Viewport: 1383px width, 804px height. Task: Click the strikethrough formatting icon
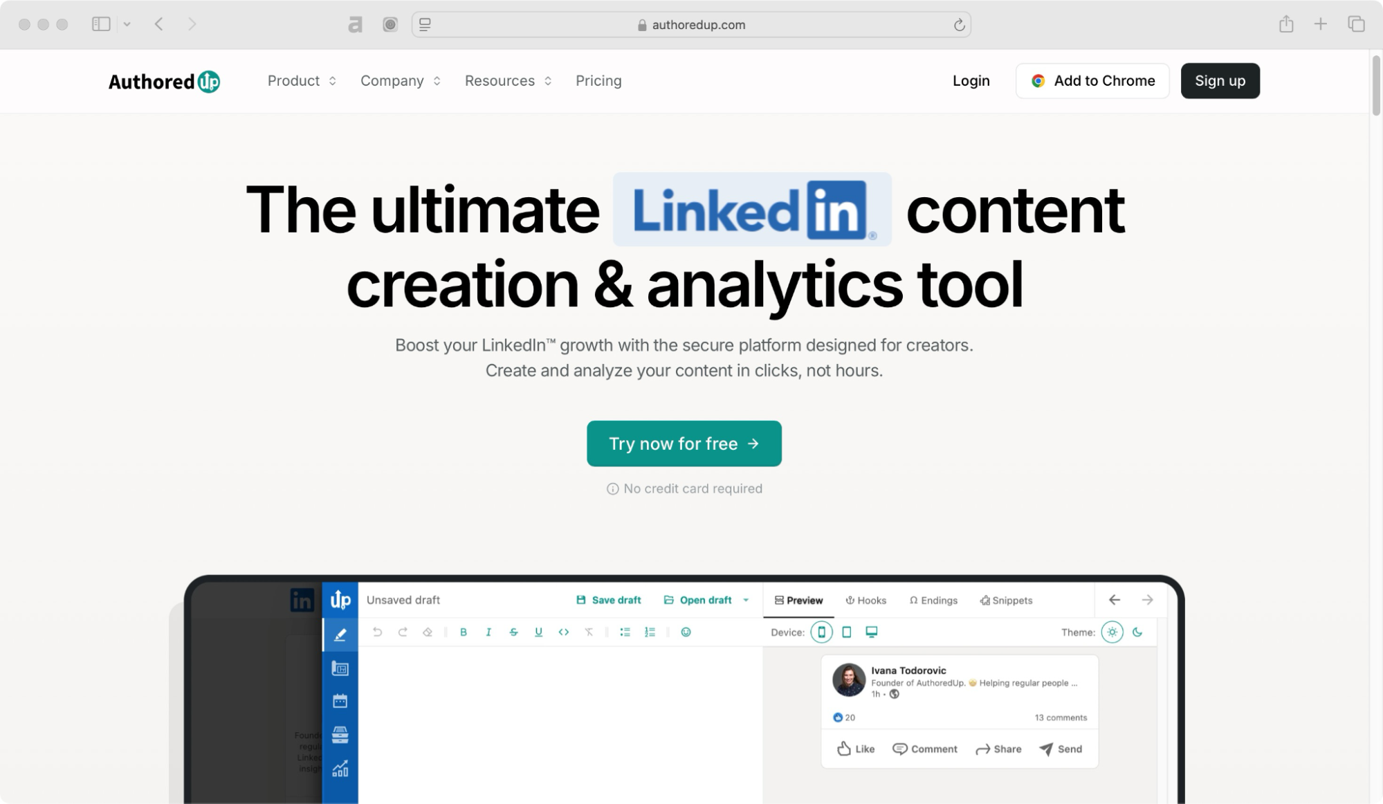click(x=513, y=632)
